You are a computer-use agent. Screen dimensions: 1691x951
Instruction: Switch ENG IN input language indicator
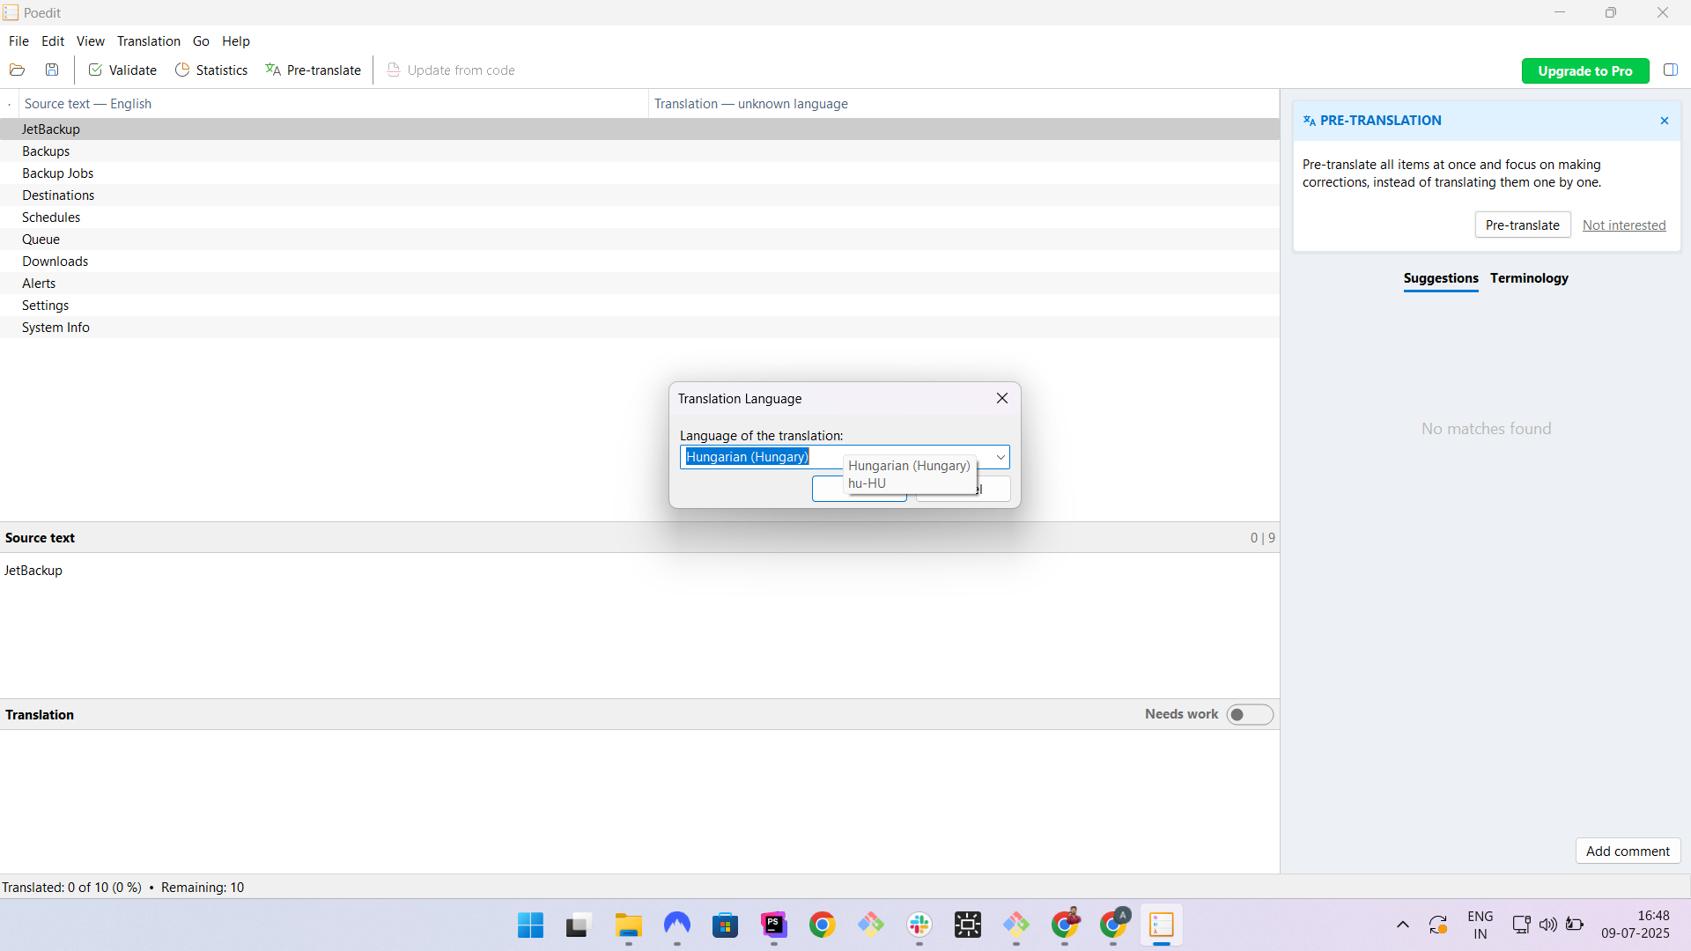coord(1481,925)
